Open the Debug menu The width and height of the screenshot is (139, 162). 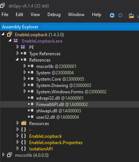54,15
